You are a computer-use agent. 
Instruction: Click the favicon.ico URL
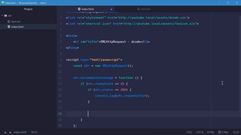(x=159, y=24)
